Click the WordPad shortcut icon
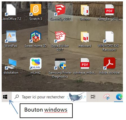126x120 pixels. 11,37
